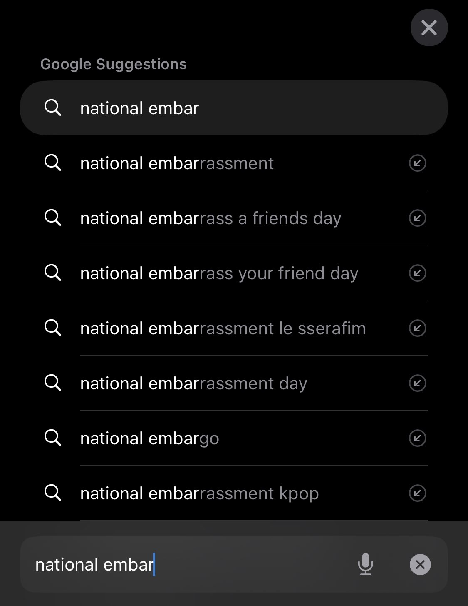Screen dimensions: 468x606
Task: Insert 'embarrassment le sserafim' using its arrow icon
Action: pos(417,328)
